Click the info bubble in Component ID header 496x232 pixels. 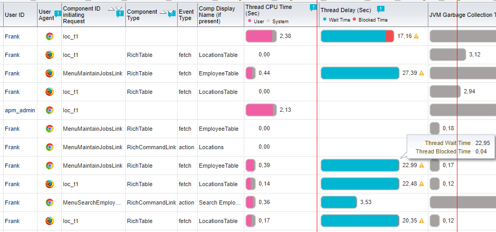tap(120, 14)
